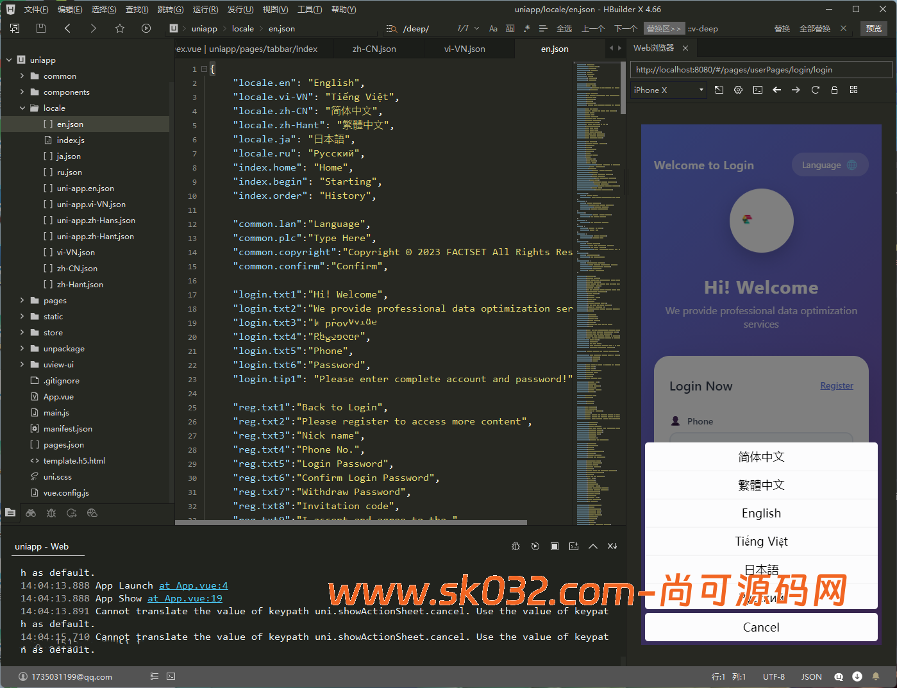Open the browser devtools console icon
The width and height of the screenshot is (897, 688).
[757, 90]
